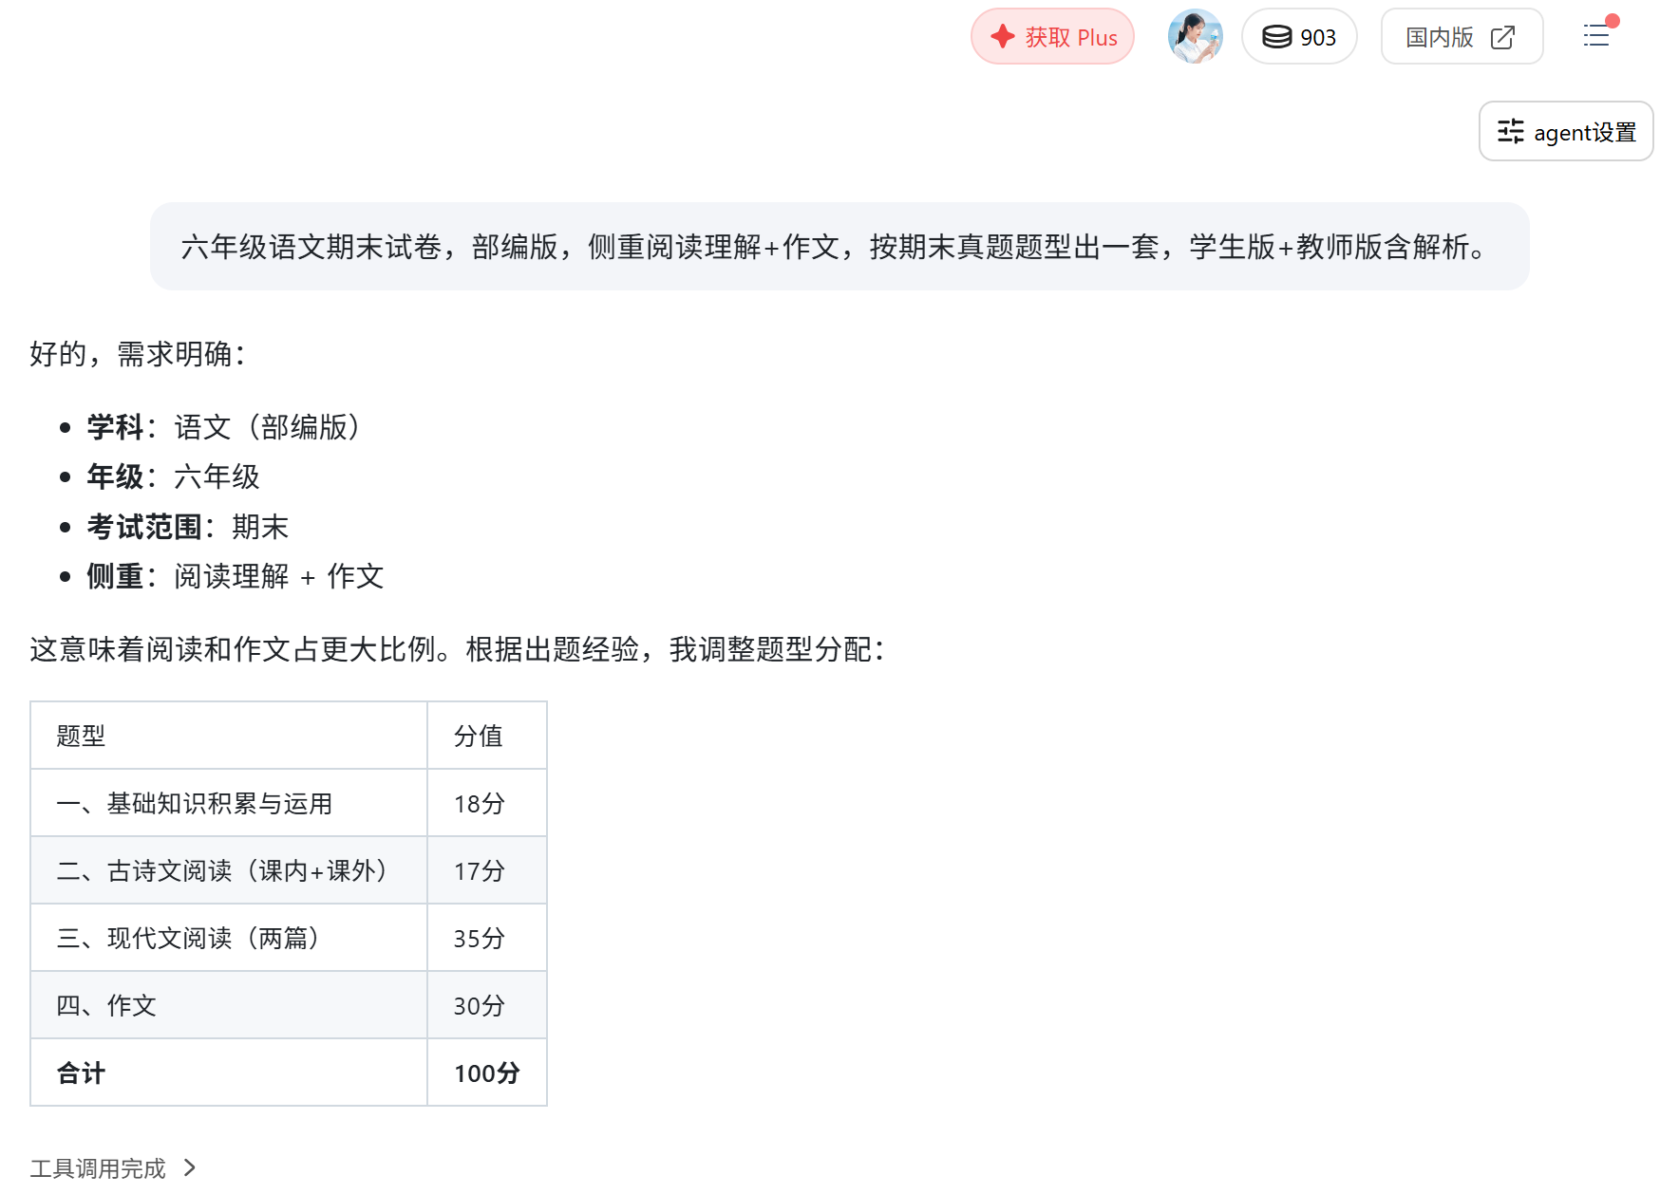Viewport: 1660px width, 1194px height.
Task: Open the 国内版 external link button
Action: click(x=1462, y=37)
